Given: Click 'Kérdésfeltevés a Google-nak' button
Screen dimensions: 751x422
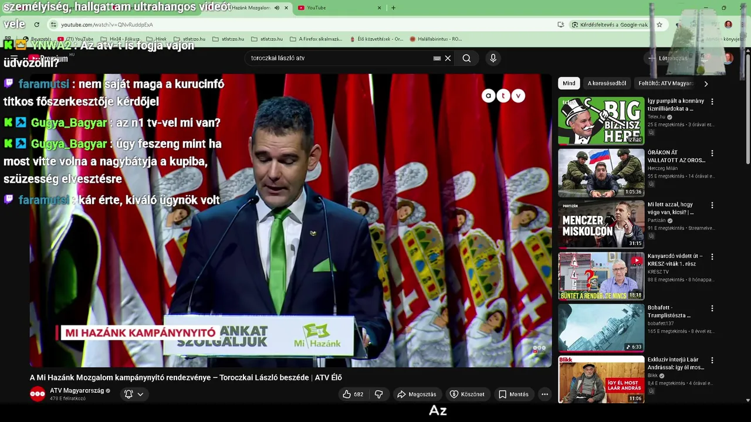Looking at the screenshot, I should (x=610, y=25).
